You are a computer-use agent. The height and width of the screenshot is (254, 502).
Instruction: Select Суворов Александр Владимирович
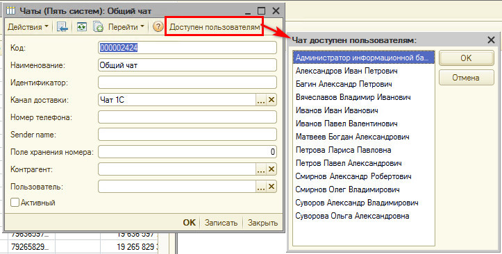click(x=363, y=203)
